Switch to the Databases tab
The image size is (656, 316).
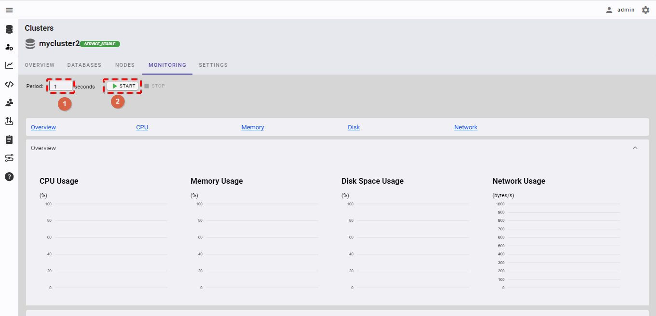pyautogui.click(x=84, y=65)
